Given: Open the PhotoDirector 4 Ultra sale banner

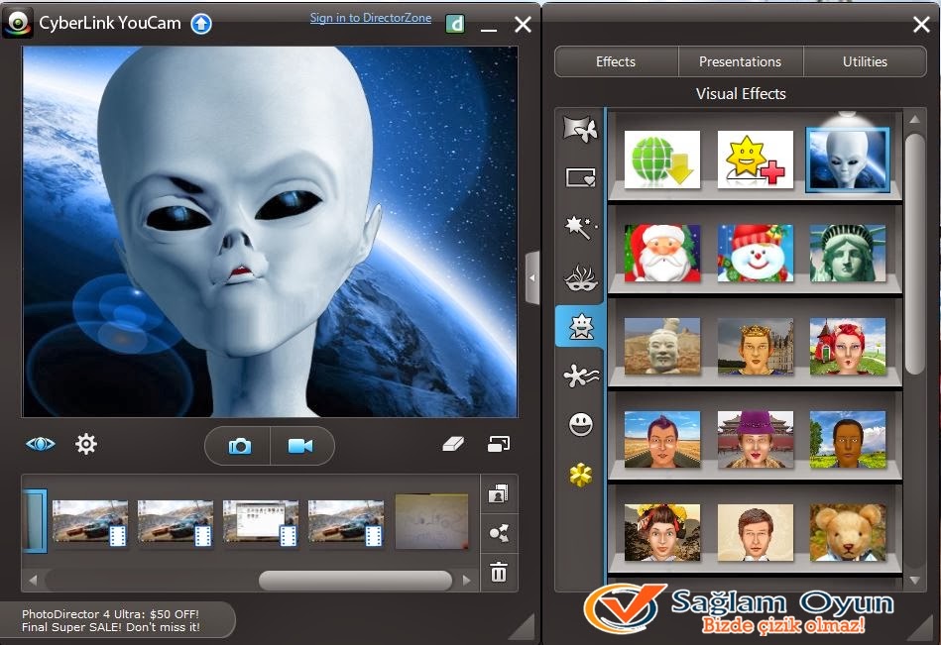Looking at the screenshot, I should pos(117,620).
